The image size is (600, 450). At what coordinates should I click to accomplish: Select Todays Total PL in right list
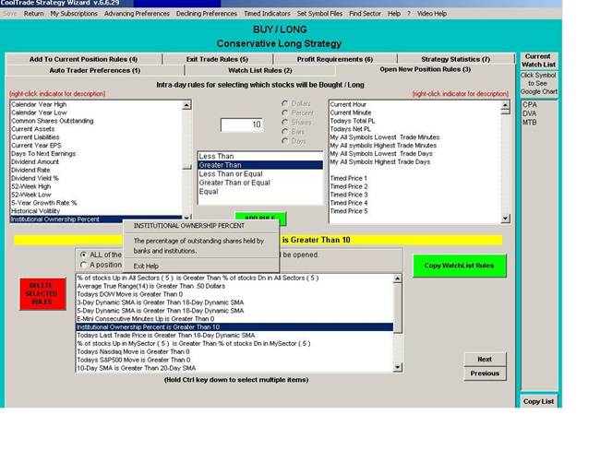tap(414, 121)
